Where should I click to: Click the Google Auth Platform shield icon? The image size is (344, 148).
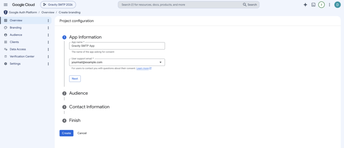tap(5, 12)
